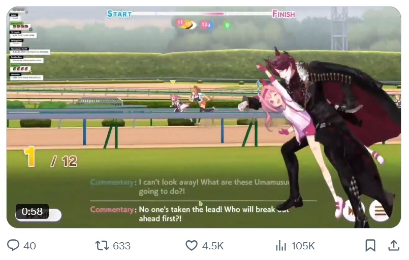
Task: Click the FINISH label on race tracker
Action: (x=284, y=14)
